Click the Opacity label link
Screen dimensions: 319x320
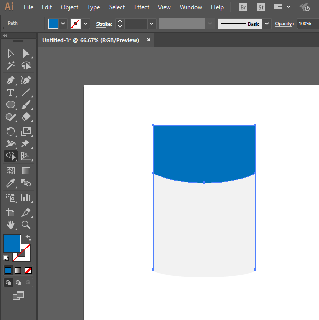pos(285,24)
